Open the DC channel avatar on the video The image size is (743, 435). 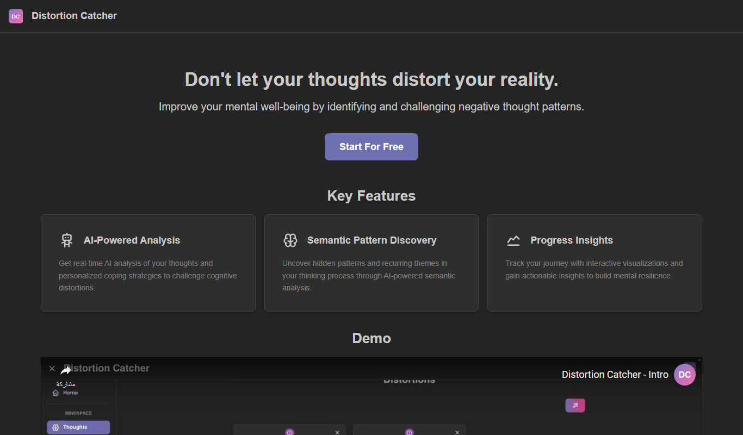pos(685,375)
